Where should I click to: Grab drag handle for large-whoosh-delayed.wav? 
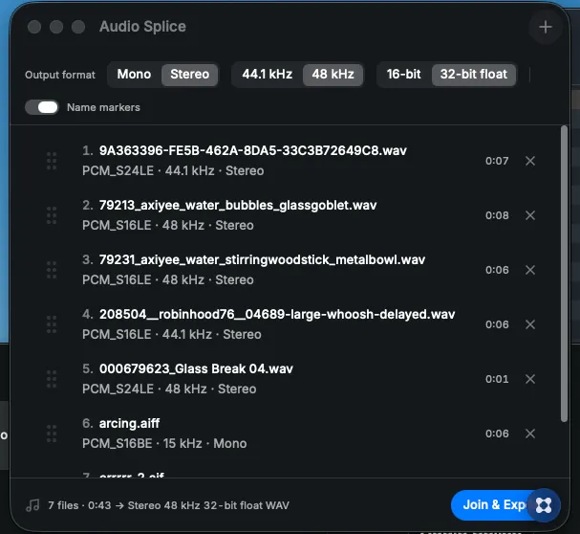click(x=52, y=324)
